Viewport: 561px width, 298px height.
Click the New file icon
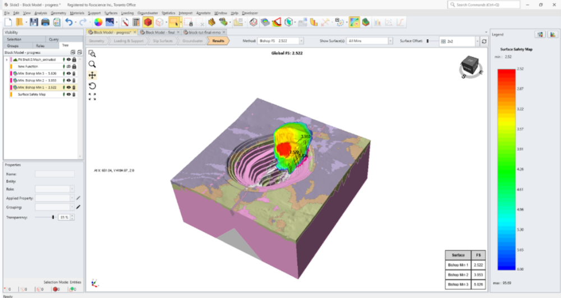coord(8,22)
